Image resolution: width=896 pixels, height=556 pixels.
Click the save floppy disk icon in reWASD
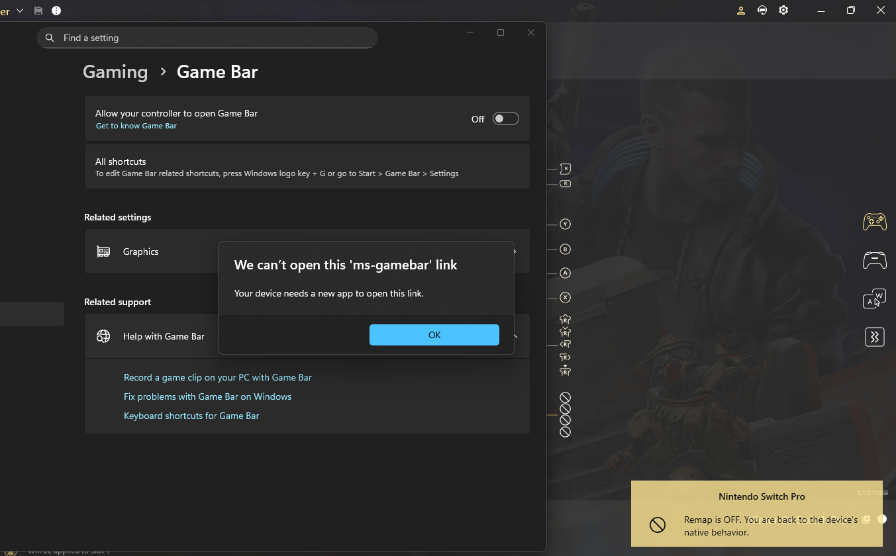[38, 11]
